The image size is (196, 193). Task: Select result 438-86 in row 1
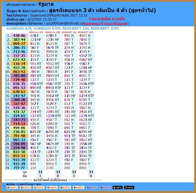(19, 35)
